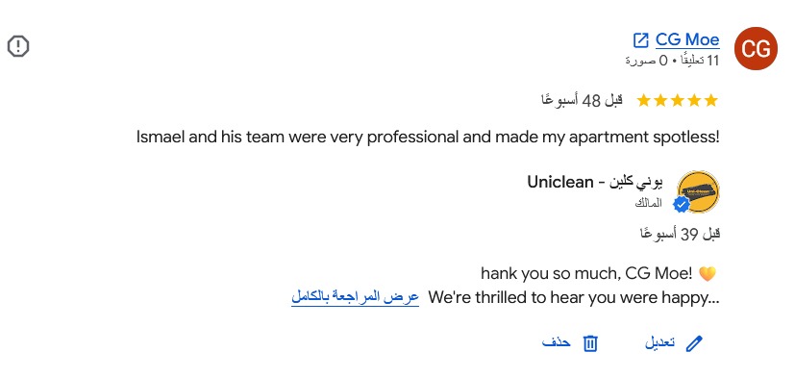The width and height of the screenshot is (795, 377).
Task: Open the external link icon beside CG Moe
Action: [641, 40]
